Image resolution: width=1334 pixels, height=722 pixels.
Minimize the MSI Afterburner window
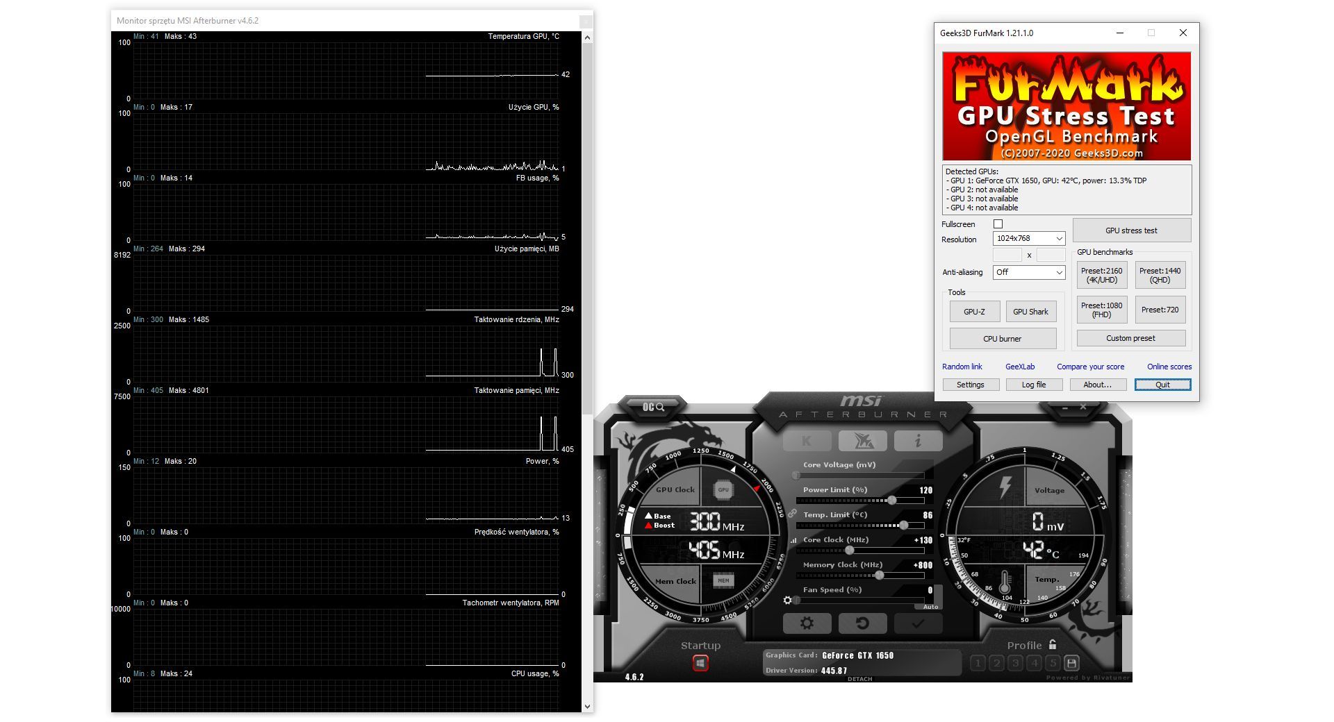pos(1065,408)
